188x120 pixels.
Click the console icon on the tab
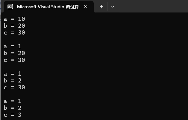10,7
